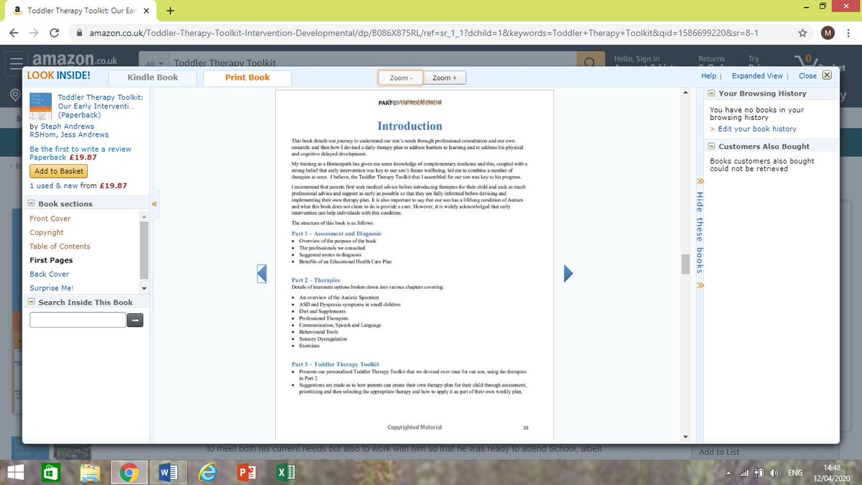The height and width of the screenshot is (485, 862).
Task: Switch to Chrome taskbar icon
Action: click(129, 473)
